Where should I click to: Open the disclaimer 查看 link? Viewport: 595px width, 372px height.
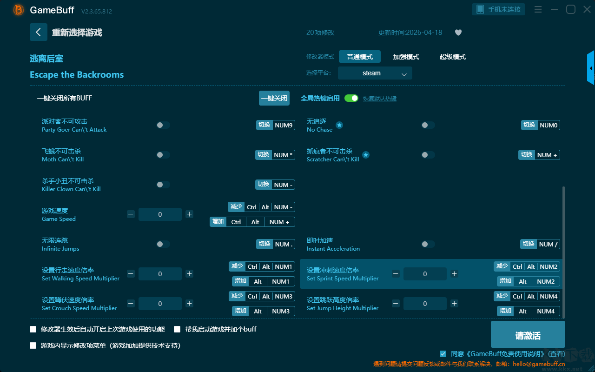point(555,354)
